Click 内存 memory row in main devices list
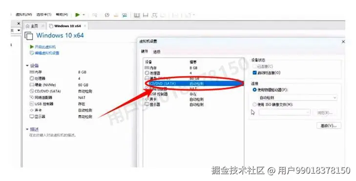The width and height of the screenshot is (356, 181). click(61, 72)
